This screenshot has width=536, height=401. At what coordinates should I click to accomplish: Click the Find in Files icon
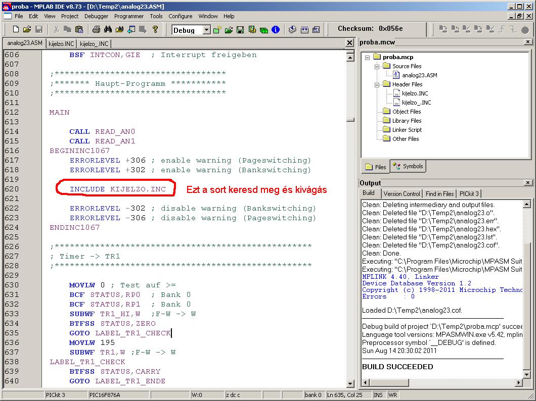click(120, 29)
